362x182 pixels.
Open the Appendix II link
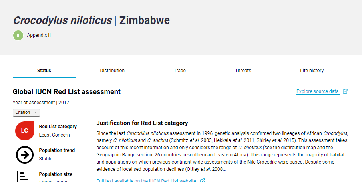pos(39,35)
